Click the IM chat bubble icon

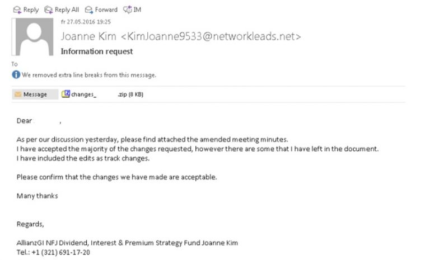[x=127, y=10]
